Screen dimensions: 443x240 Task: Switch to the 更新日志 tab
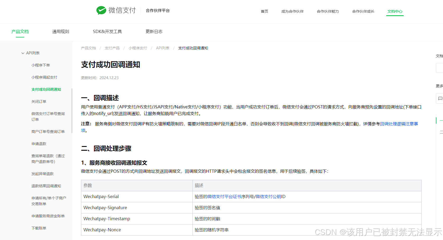pyautogui.click(x=154, y=31)
